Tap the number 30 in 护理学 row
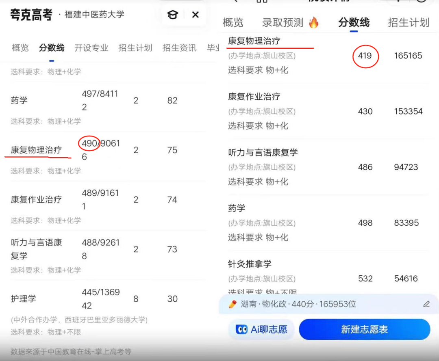Viewport: 439px width, 361px height. click(x=172, y=299)
